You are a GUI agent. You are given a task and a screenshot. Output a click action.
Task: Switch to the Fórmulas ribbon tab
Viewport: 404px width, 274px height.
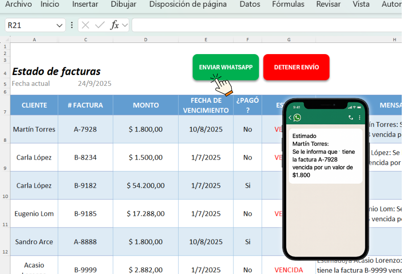tap(288, 4)
